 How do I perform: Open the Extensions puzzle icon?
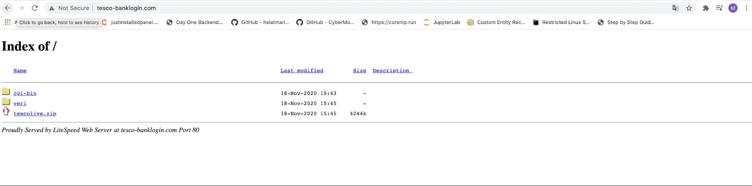(706, 8)
